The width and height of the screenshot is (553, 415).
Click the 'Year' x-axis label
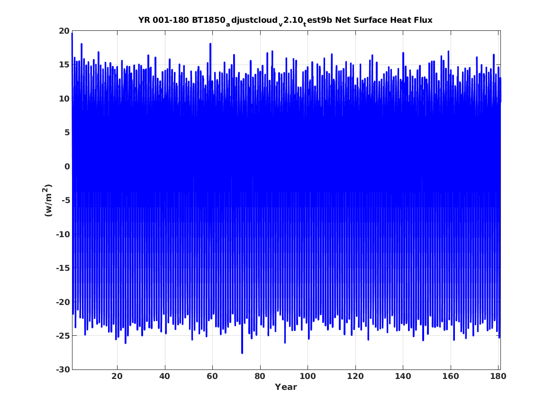(286, 387)
